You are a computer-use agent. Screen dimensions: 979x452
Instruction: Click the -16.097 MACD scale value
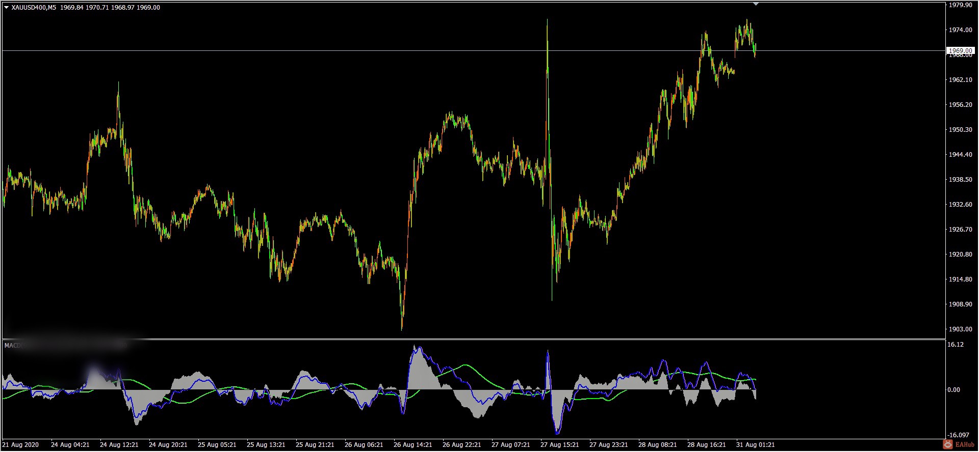coord(958,435)
